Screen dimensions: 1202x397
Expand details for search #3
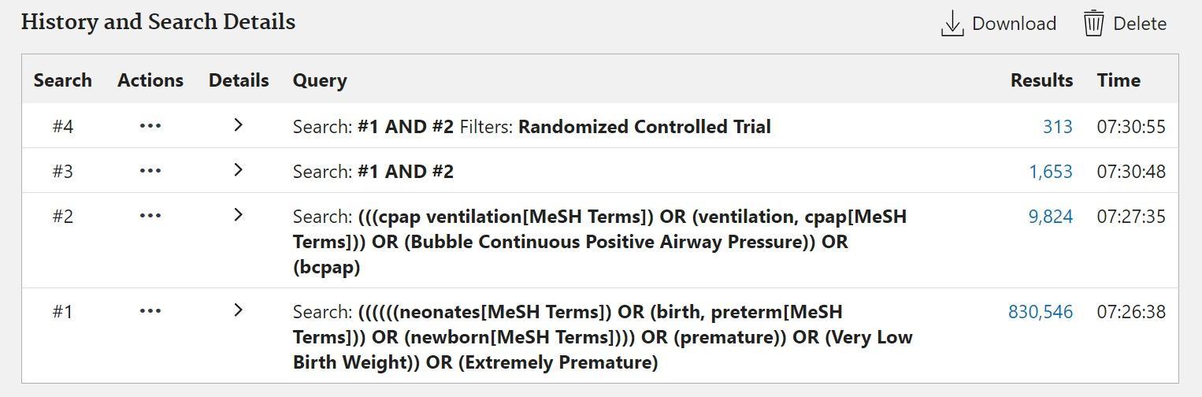238,170
